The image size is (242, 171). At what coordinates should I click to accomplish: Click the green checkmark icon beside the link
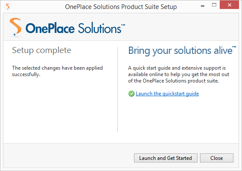coord(131,94)
